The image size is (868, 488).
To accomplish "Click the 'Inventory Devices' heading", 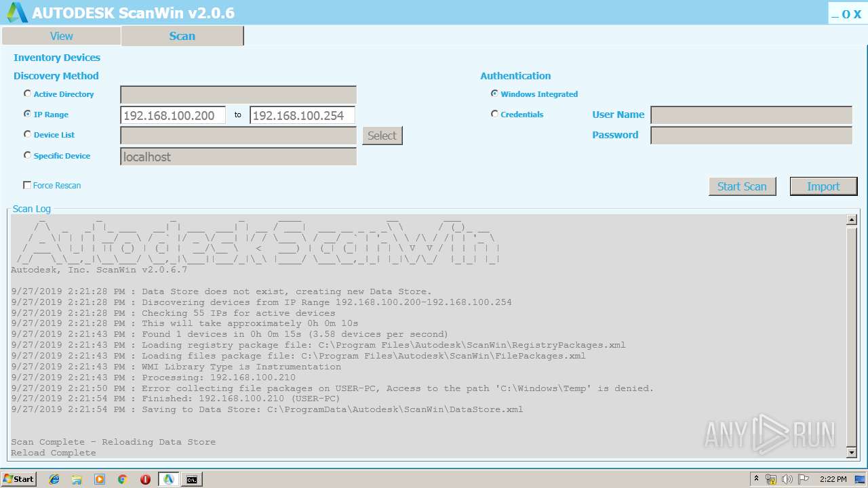I will pos(57,58).
